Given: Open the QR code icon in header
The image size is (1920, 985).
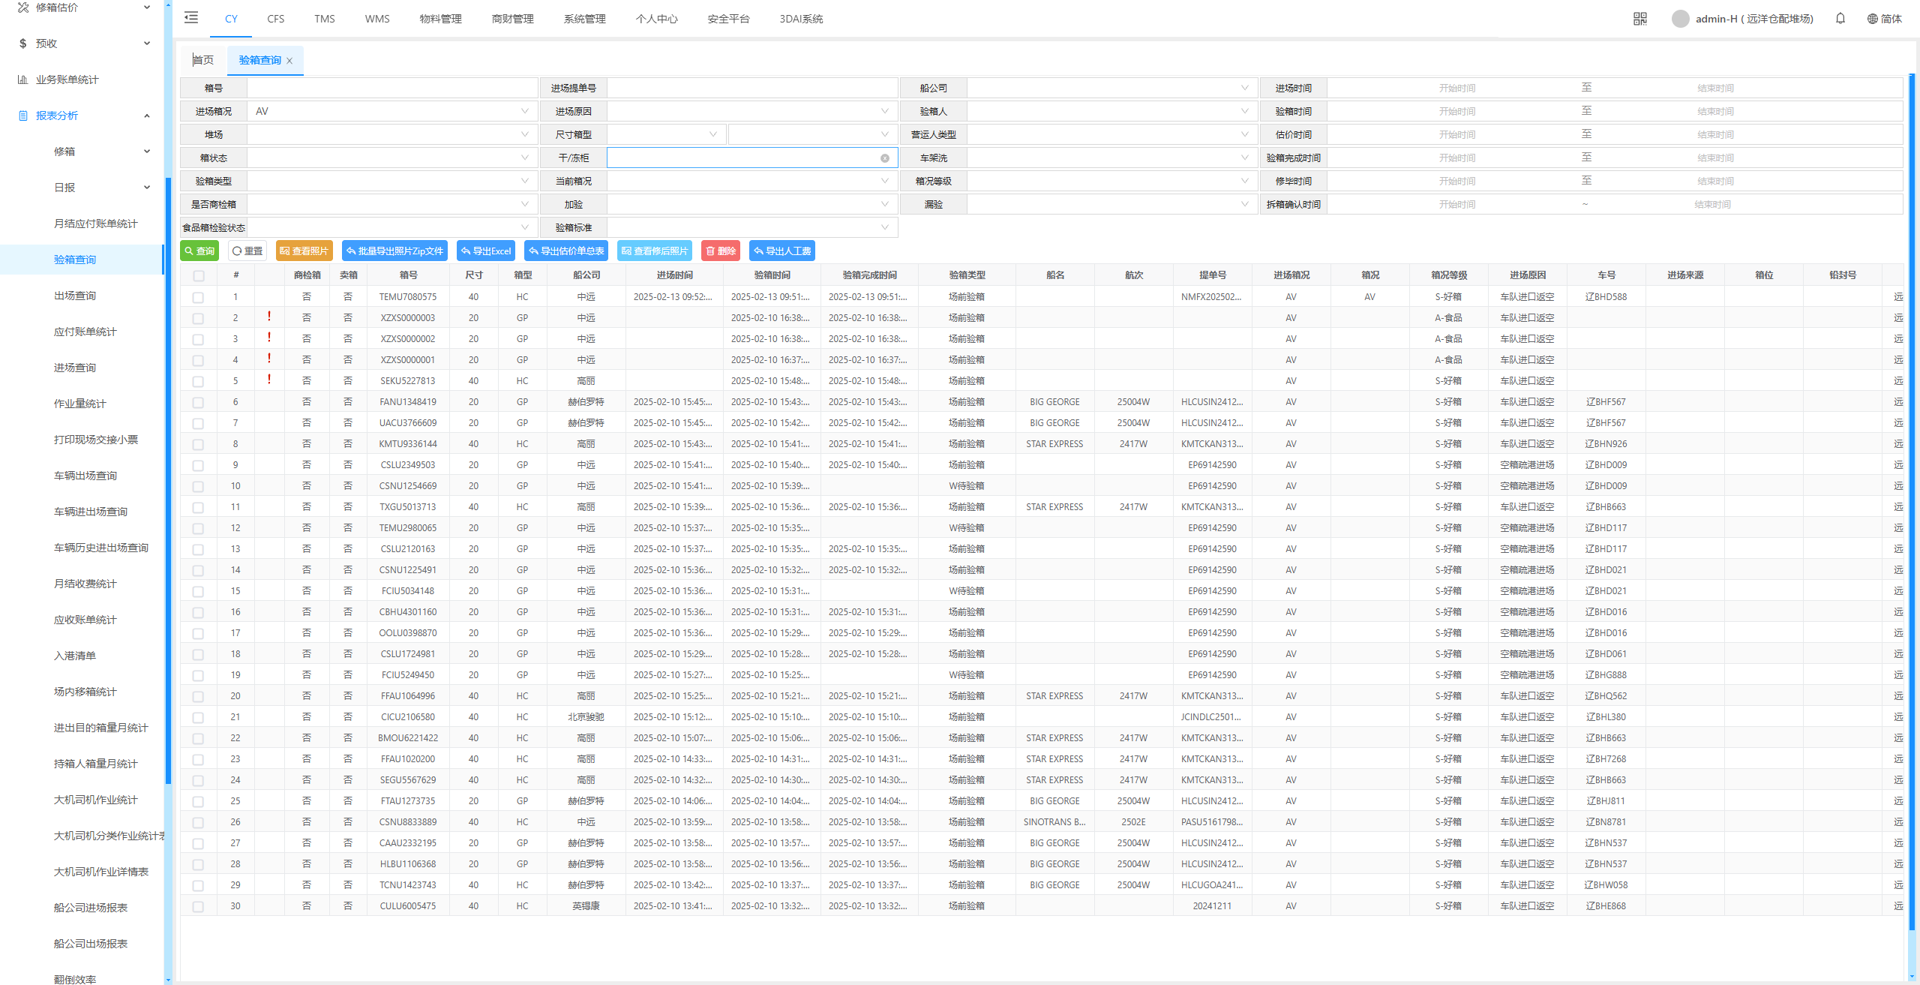Looking at the screenshot, I should [1639, 19].
